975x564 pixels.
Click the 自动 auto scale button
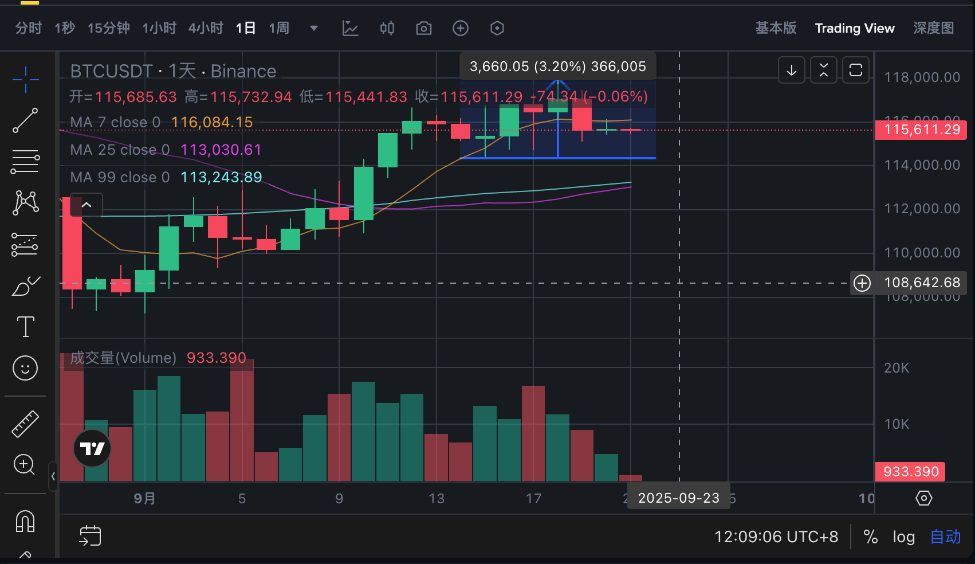tap(945, 537)
